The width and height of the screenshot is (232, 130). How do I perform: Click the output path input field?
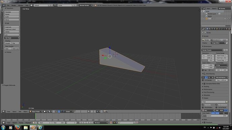point(214,102)
